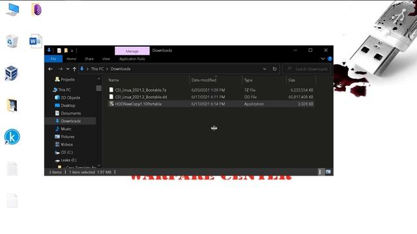Image resolution: width=417 pixels, height=234 pixels.
Task: Open This PC desktop icon
Action: 12,10
